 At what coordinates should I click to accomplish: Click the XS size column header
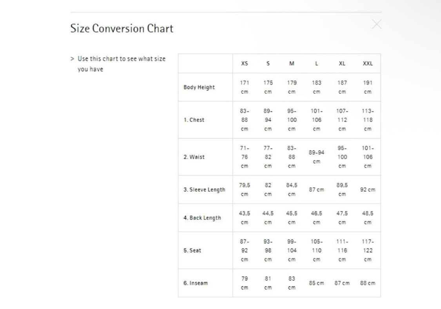pyautogui.click(x=244, y=63)
